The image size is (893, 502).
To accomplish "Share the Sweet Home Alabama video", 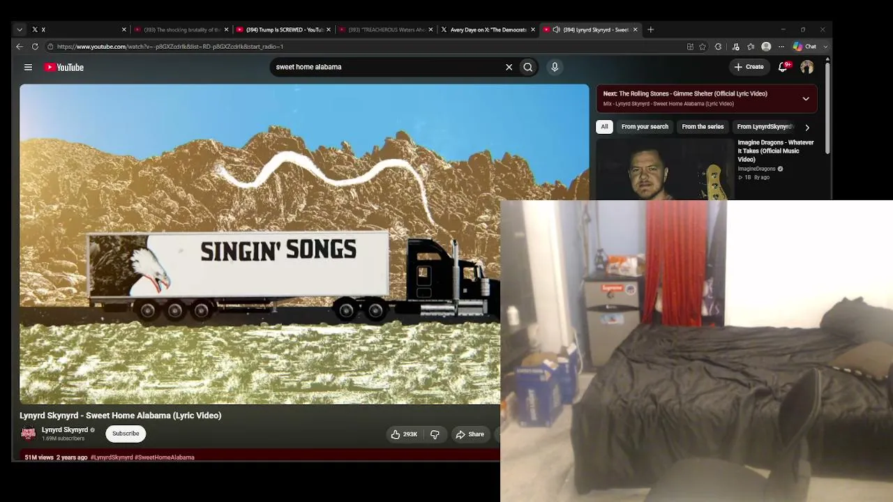I will [470, 434].
